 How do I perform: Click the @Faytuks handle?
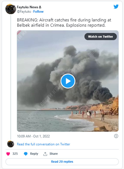[x=24, y=12]
